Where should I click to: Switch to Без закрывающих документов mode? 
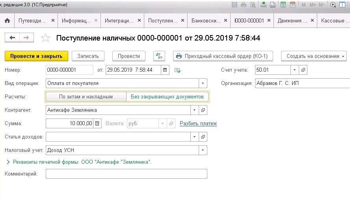click(x=167, y=96)
